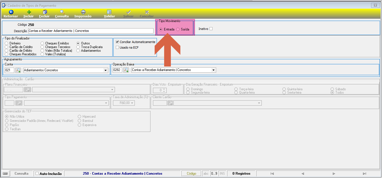Select the Entrada movement type

161,29
